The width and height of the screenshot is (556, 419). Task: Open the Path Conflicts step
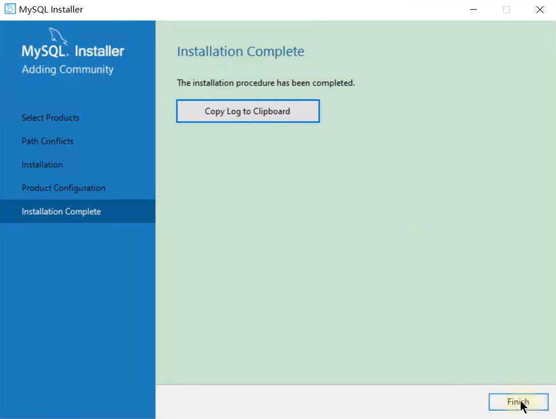[x=47, y=141]
